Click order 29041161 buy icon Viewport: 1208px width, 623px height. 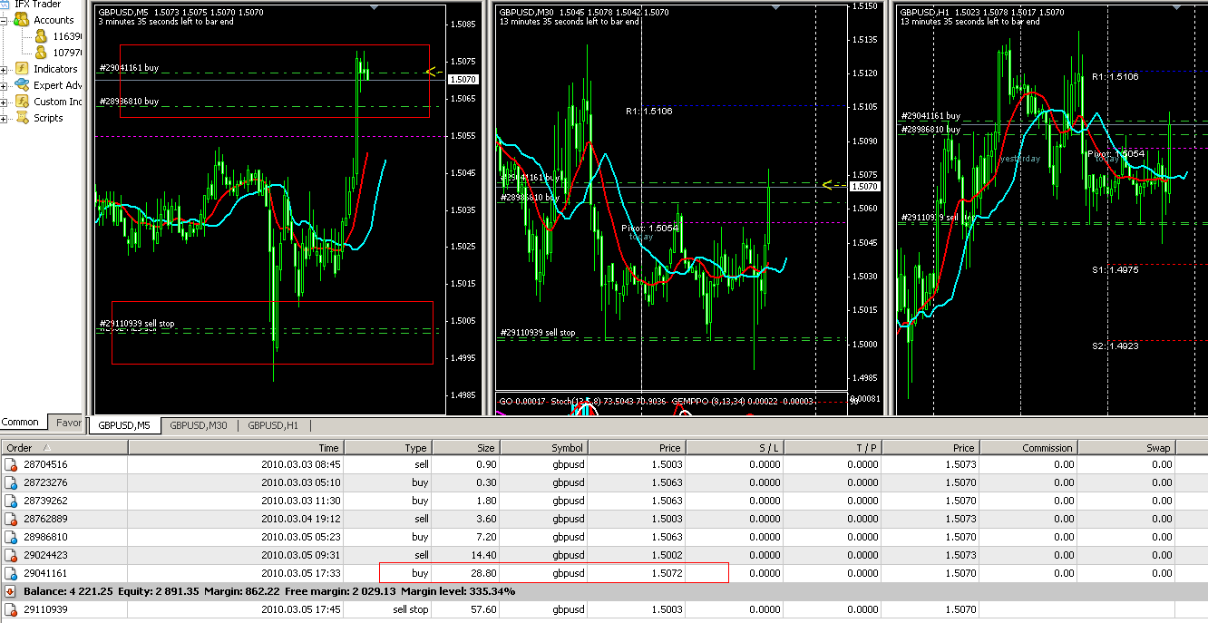point(11,573)
